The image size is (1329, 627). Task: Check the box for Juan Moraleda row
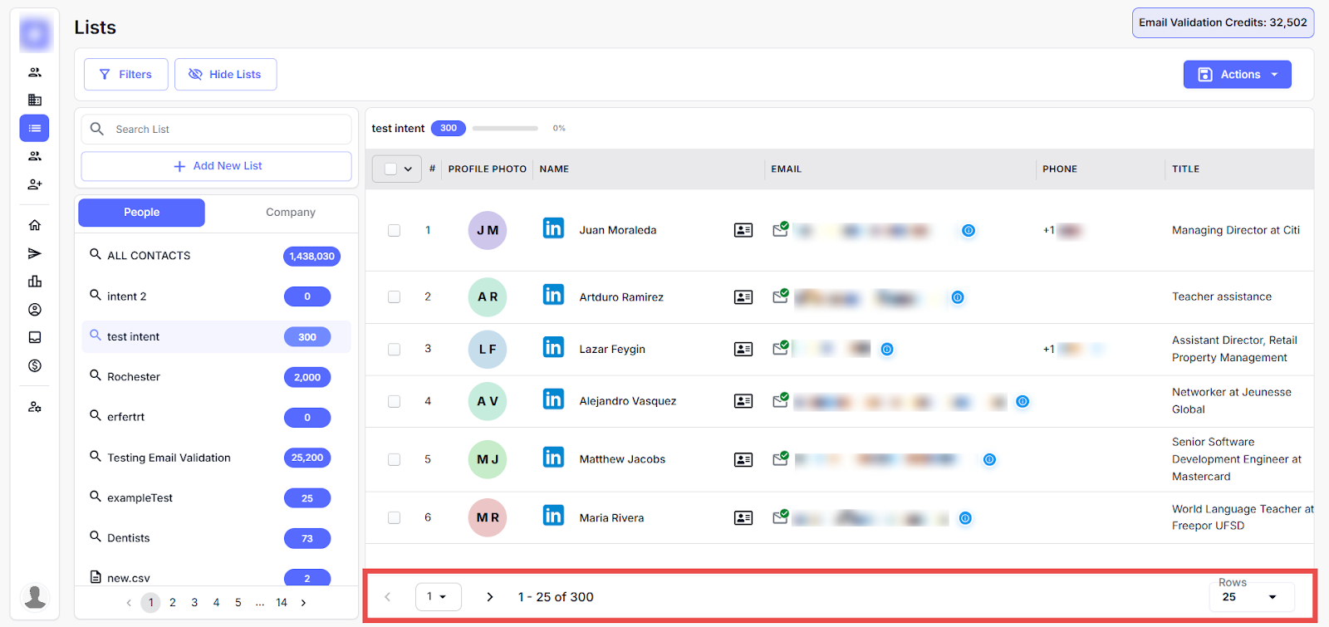pos(395,231)
